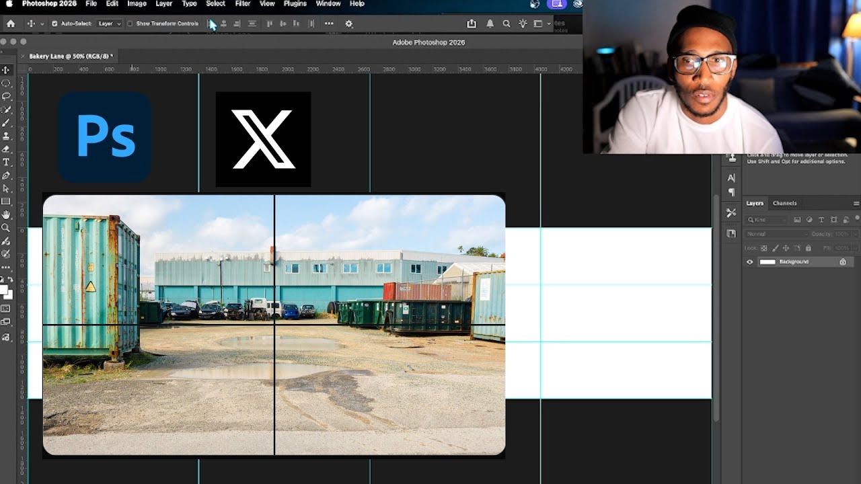Open the Auto-Select Layer dropdown
The height and width of the screenshot is (484, 861).
[x=109, y=24]
